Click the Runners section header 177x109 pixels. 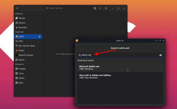(19, 64)
